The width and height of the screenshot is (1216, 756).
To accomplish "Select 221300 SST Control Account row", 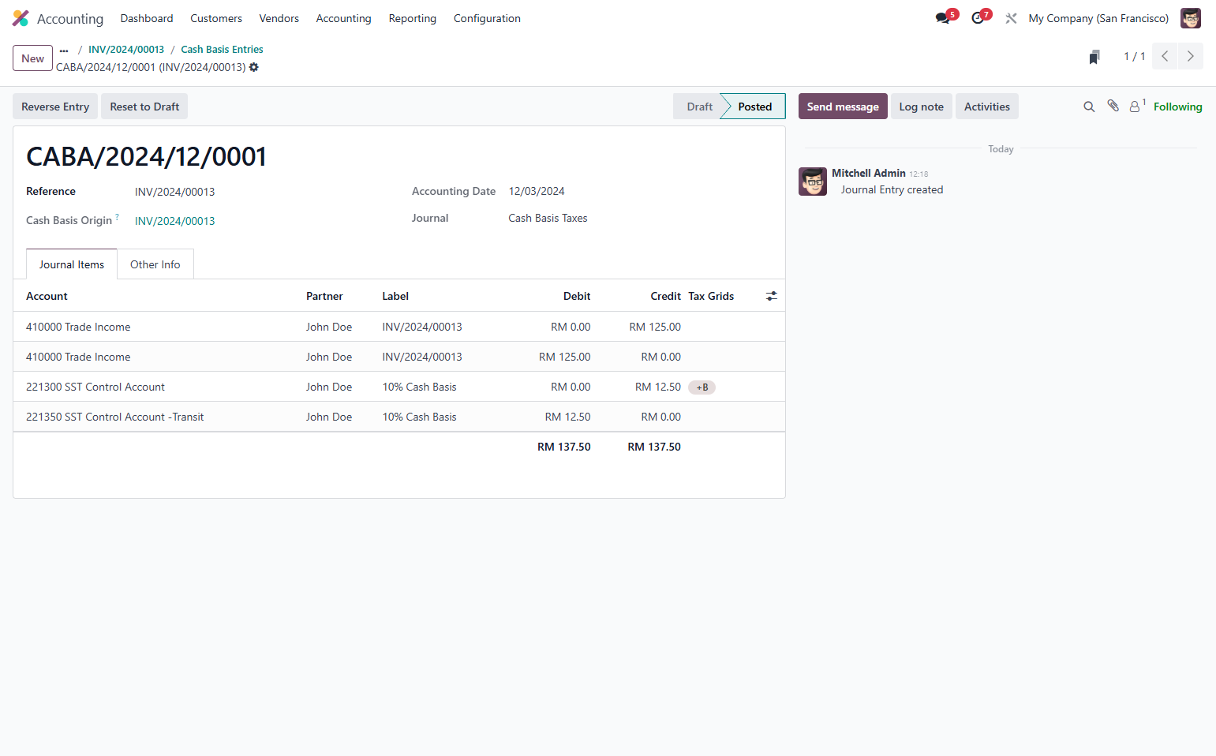I will click(399, 387).
